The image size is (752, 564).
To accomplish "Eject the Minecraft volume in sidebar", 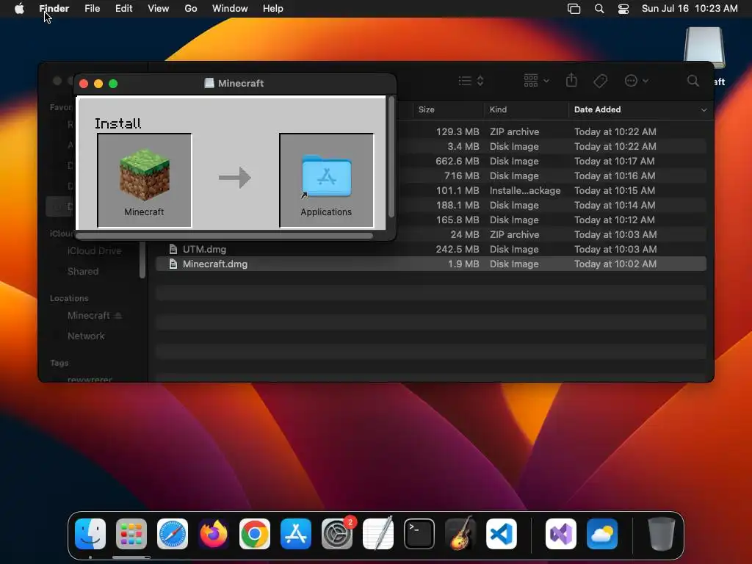I will tap(118, 316).
